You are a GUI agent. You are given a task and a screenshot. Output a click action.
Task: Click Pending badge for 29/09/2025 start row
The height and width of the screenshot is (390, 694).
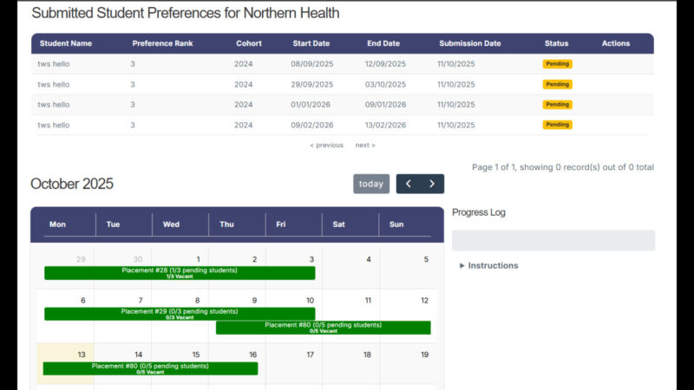click(557, 85)
